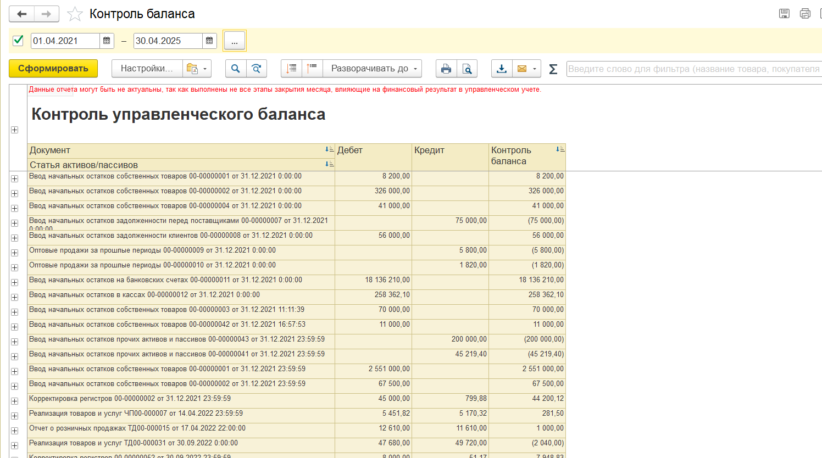
Task: Expand row Отчет о розничных продажах ТД00-000015
Action: [15, 431]
